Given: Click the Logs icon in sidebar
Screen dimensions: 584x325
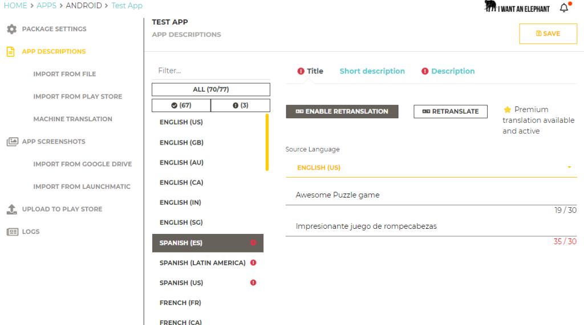Looking at the screenshot, I should (13, 232).
